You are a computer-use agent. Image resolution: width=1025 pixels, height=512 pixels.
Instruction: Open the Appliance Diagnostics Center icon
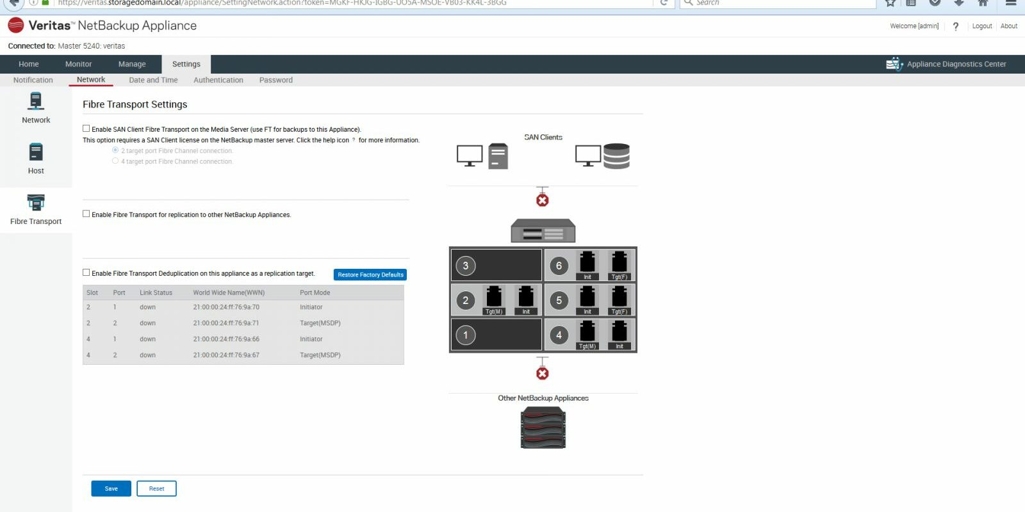click(894, 64)
